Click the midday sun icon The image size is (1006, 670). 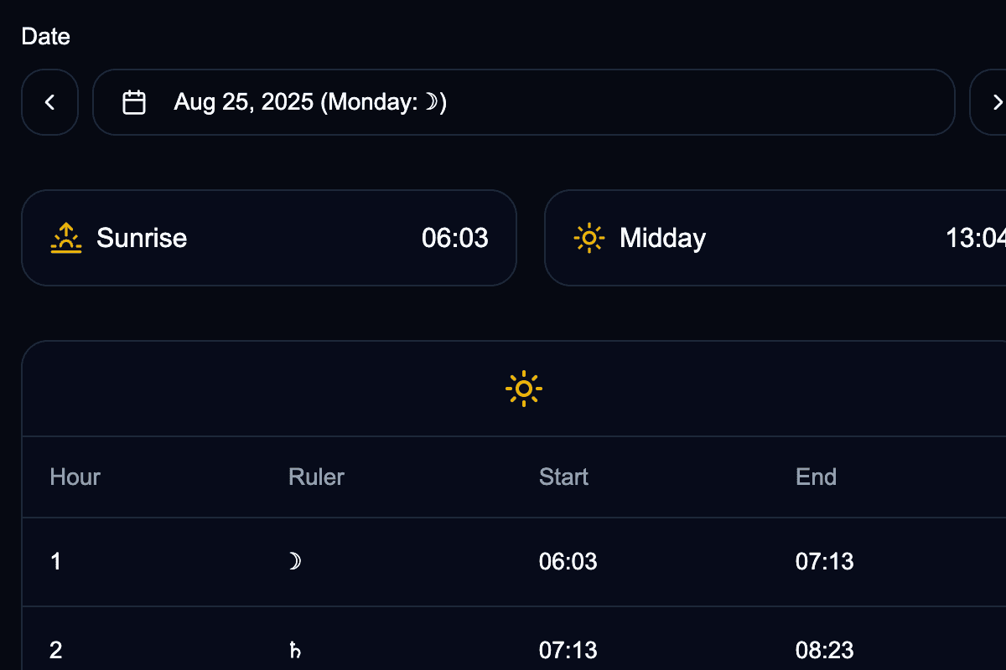click(x=589, y=238)
